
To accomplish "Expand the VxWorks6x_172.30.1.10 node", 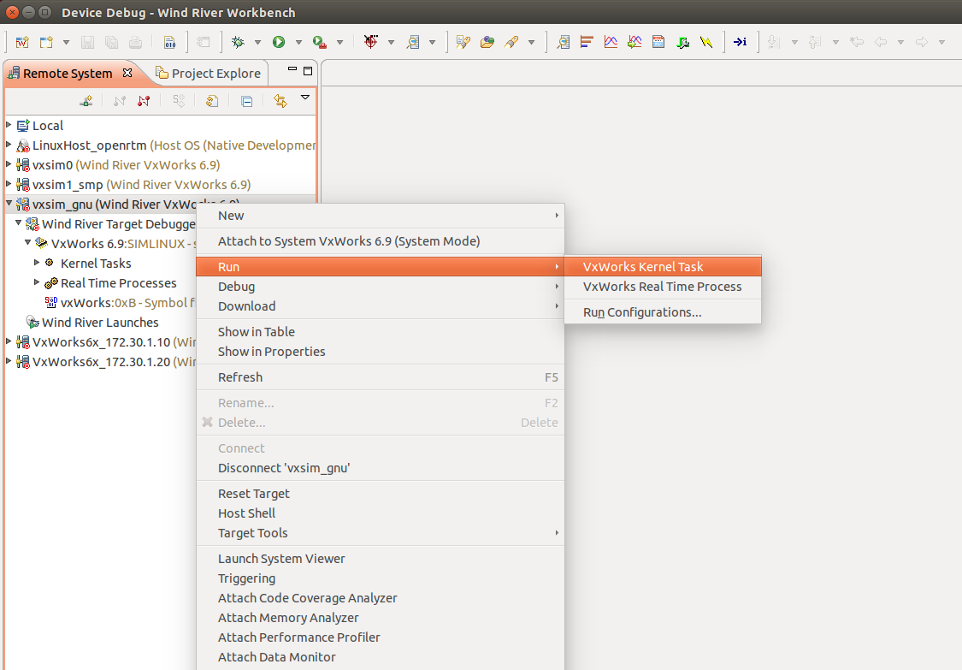I will click(9, 341).
